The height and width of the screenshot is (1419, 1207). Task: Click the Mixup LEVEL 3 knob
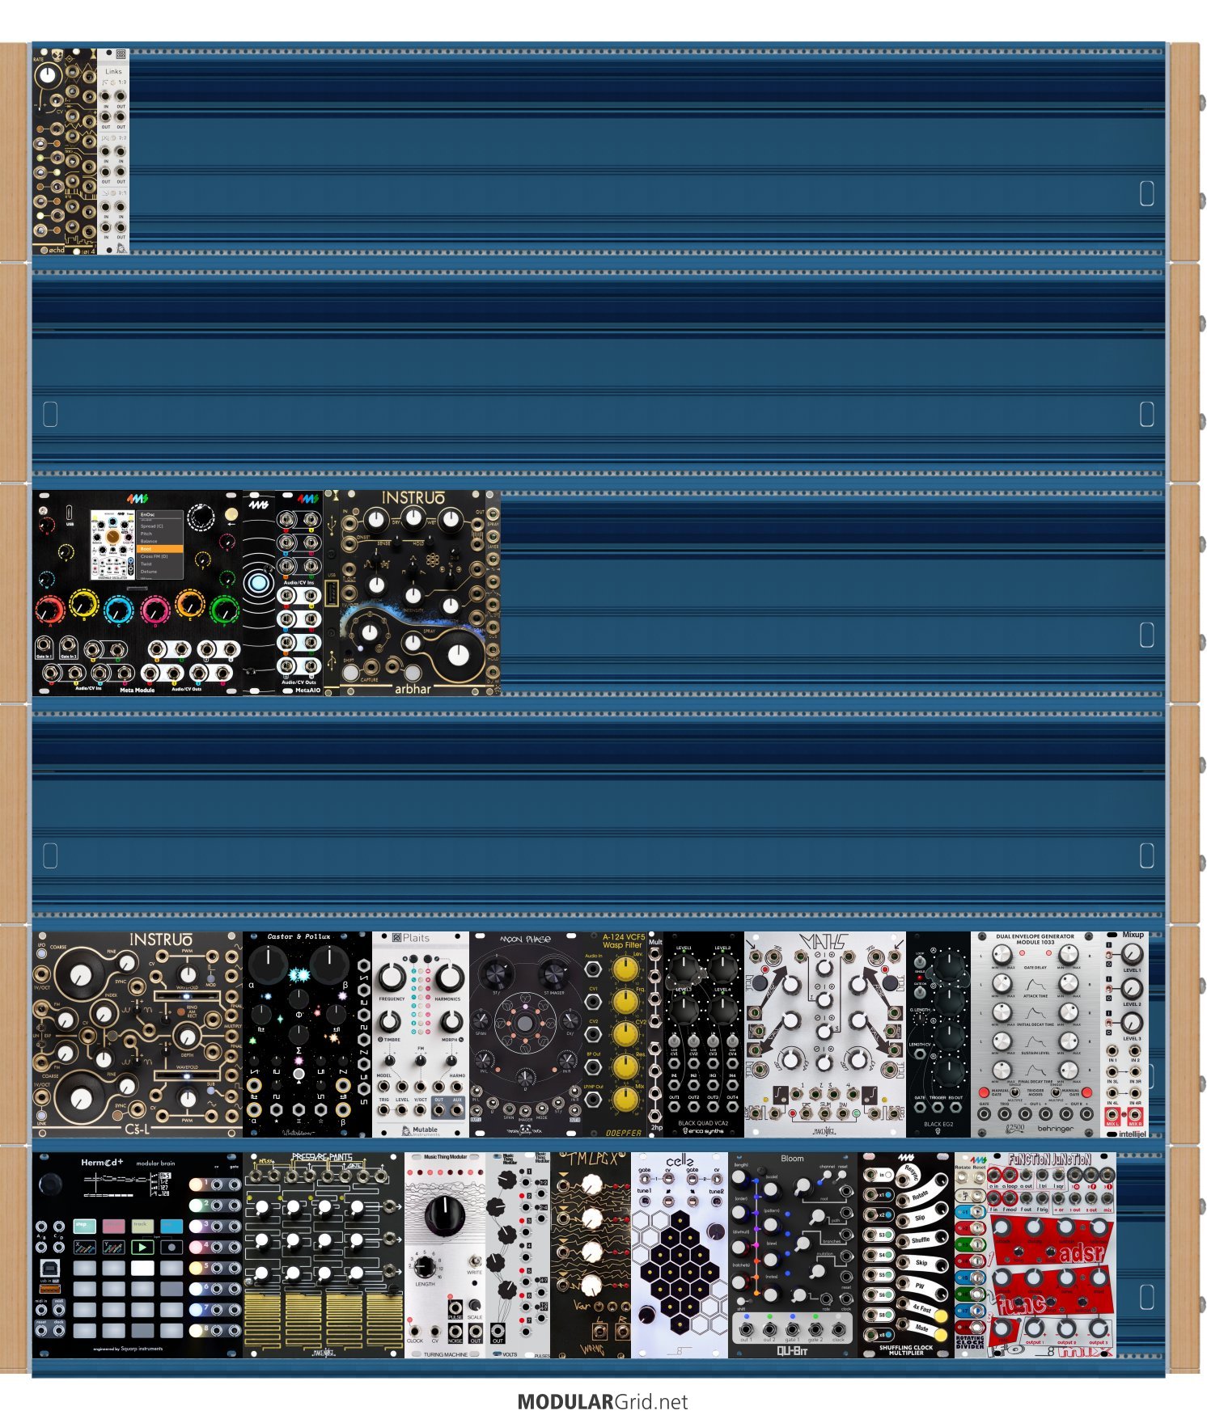click(x=1132, y=1023)
